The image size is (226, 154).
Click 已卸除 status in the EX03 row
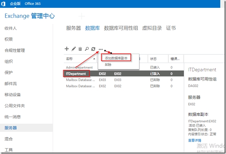[155, 80]
